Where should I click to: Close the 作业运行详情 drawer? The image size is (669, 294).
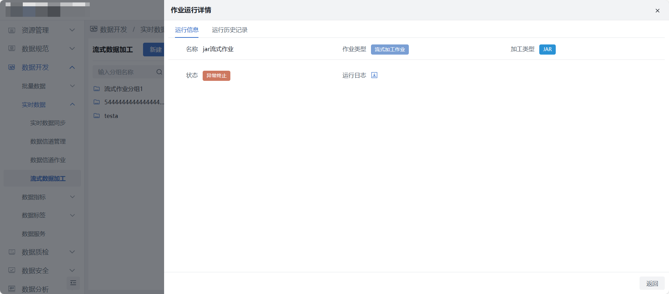tap(657, 10)
